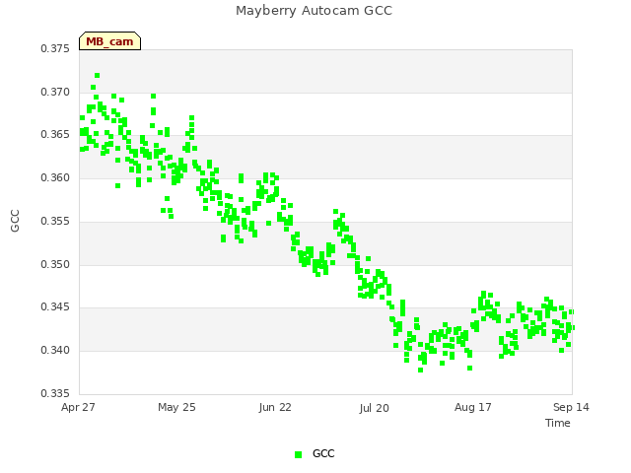
Task: Click the 0.360 y-axis value
Action: (55, 177)
